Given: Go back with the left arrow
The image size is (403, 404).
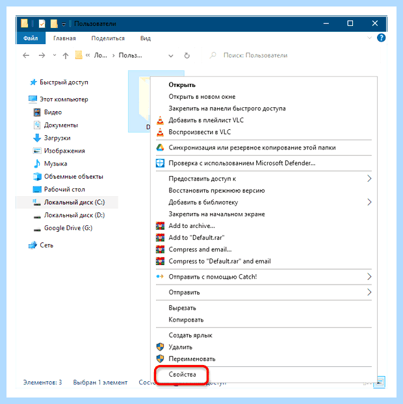Looking at the screenshot, I should (x=26, y=55).
